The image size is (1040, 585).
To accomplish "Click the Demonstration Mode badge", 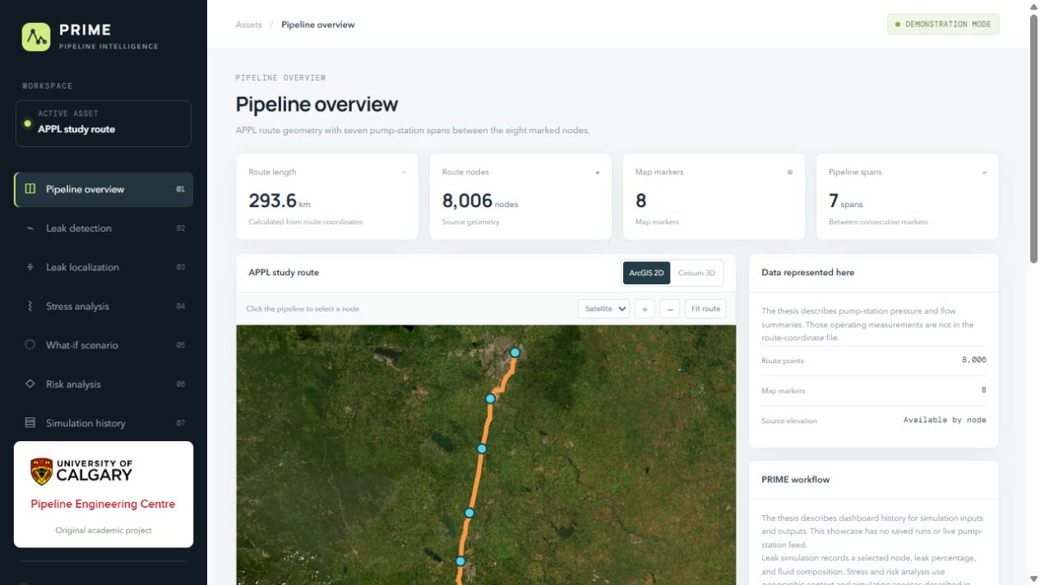I will click(943, 25).
